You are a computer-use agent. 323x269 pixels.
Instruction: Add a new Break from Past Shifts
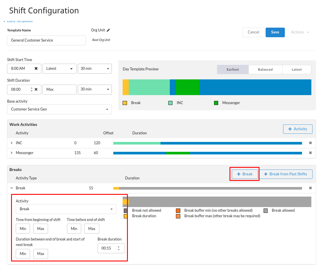pos(285,174)
